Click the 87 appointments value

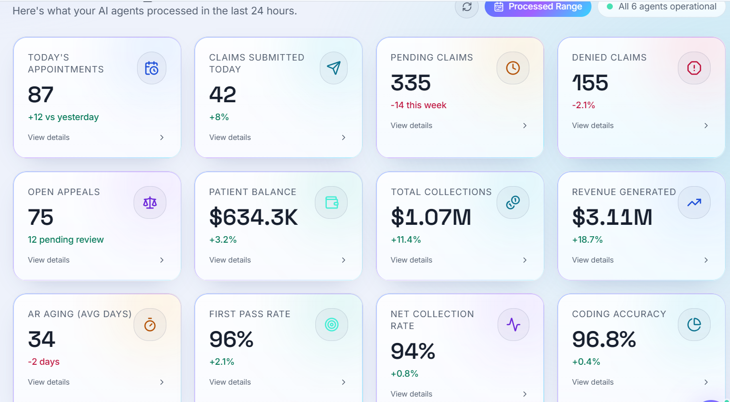41,95
